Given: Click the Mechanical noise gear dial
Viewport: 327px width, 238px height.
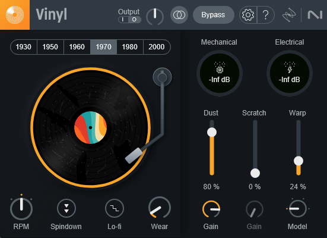Looking at the screenshot, I should click(220, 73).
